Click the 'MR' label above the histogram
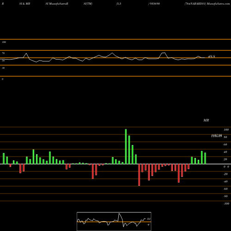 point(206,120)
